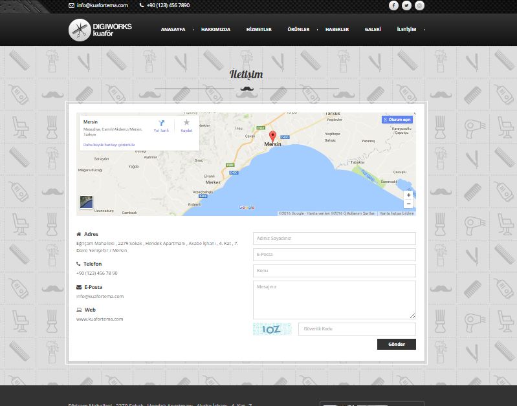
Task: Select the İletişim menu item
Action: tap(406, 29)
